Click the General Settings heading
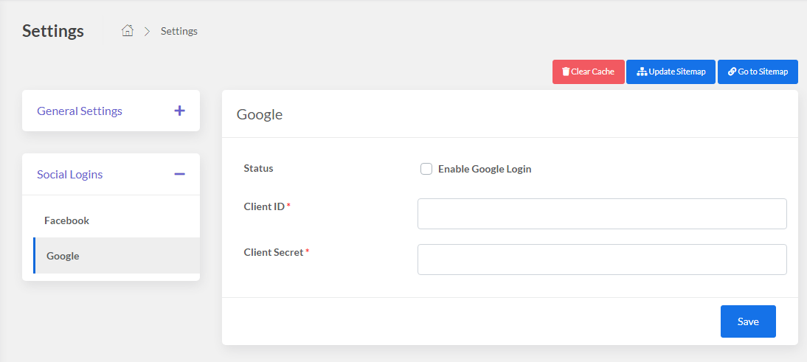807x362 pixels. click(x=80, y=111)
